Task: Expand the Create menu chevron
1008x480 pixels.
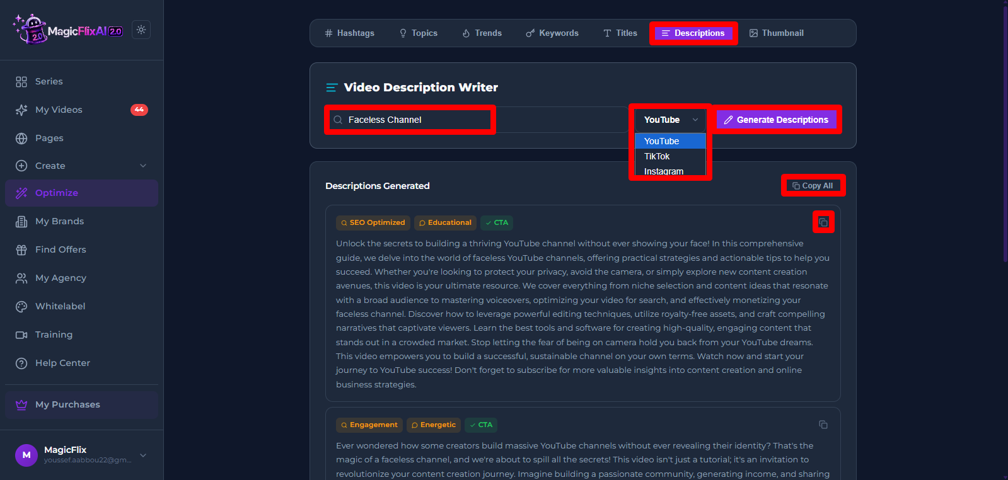Action: 143,166
